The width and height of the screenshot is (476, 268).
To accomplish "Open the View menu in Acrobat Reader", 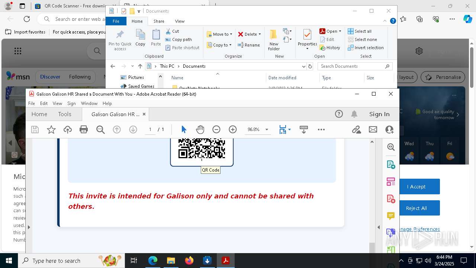I will point(57,103).
